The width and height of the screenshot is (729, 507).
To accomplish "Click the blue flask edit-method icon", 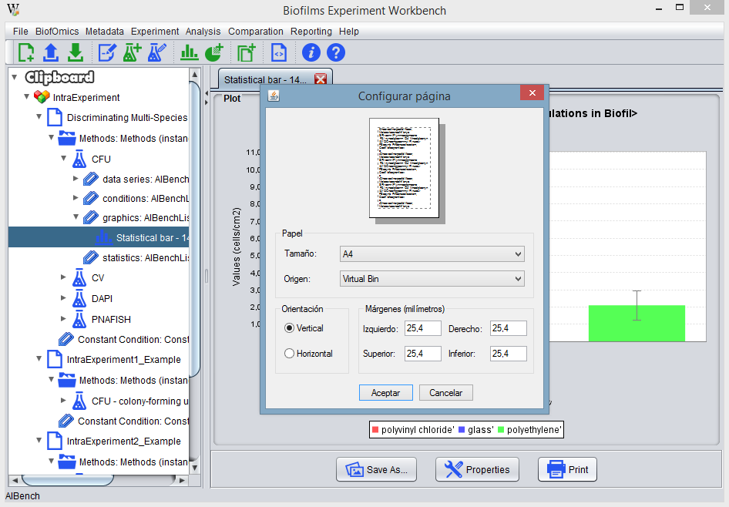I will (156, 52).
